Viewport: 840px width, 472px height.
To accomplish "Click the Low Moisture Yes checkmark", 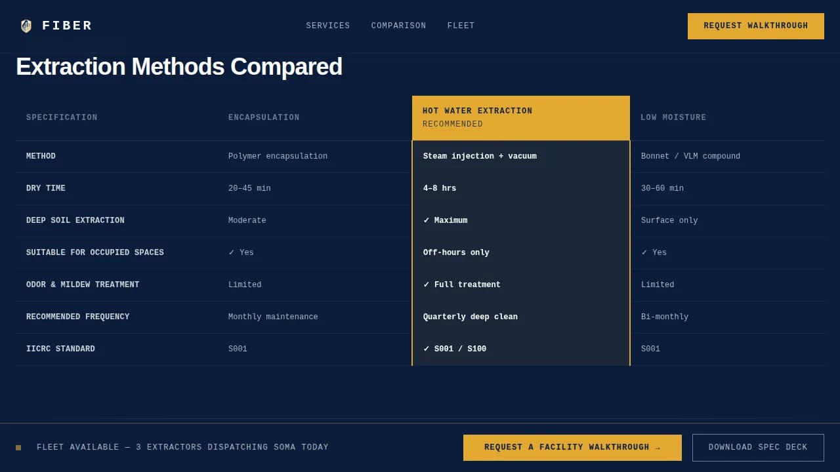I will tap(644, 253).
